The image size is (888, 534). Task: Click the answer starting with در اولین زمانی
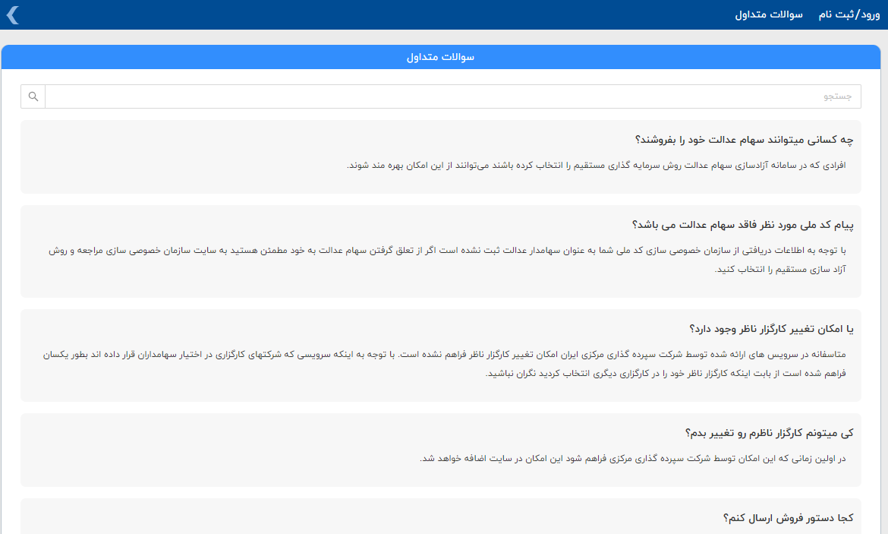[x=632, y=458]
